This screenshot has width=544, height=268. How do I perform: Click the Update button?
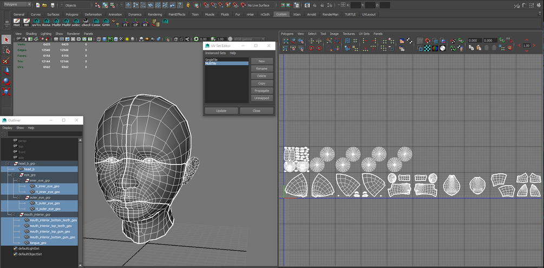point(221,110)
